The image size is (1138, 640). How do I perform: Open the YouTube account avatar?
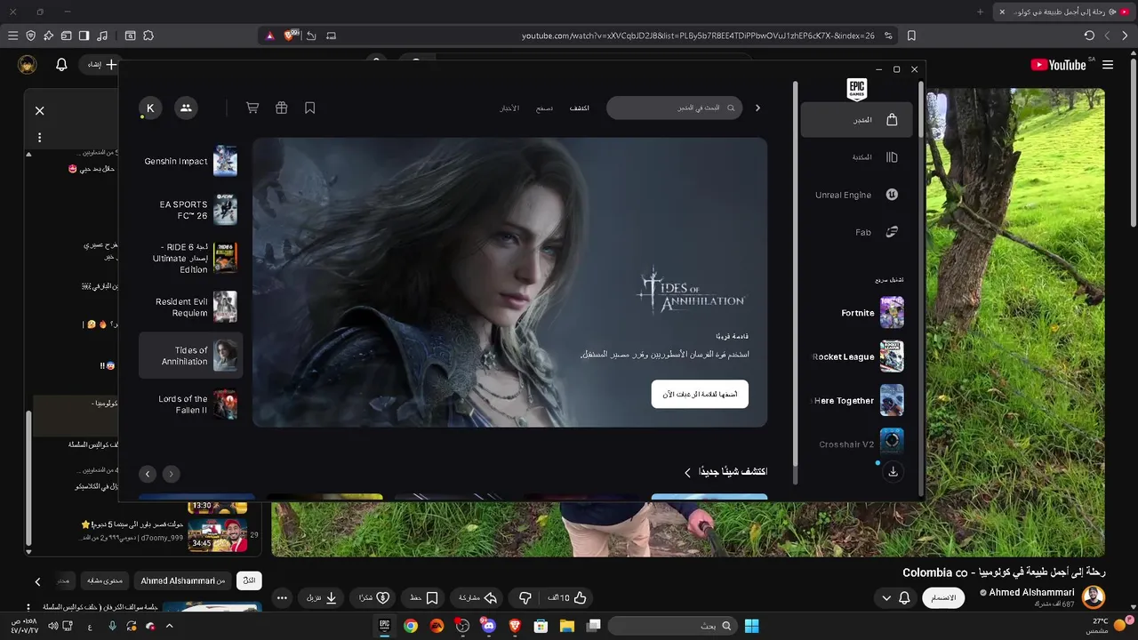click(28, 65)
